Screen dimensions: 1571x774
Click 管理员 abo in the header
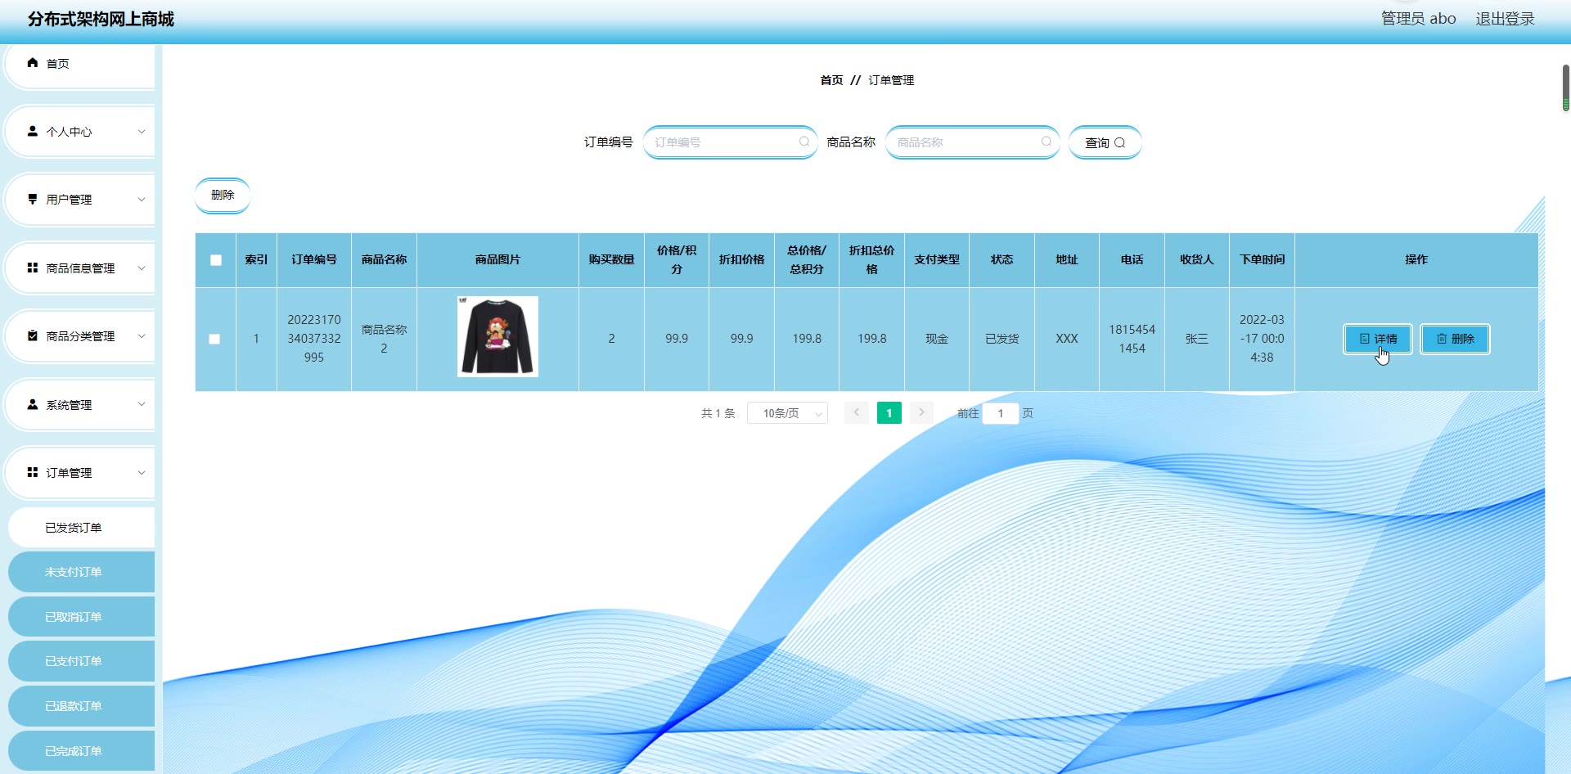pos(1418,19)
